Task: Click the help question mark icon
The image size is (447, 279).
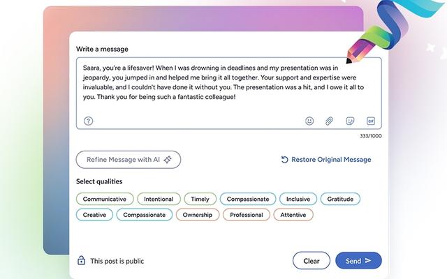Action: coord(89,121)
